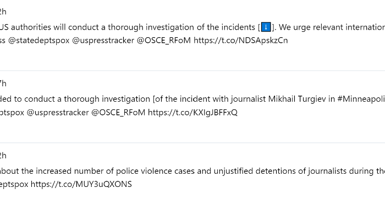Select tweet text about increased police violence cases
The width and height of the screenshot is (385, 210).
[193, 171]
